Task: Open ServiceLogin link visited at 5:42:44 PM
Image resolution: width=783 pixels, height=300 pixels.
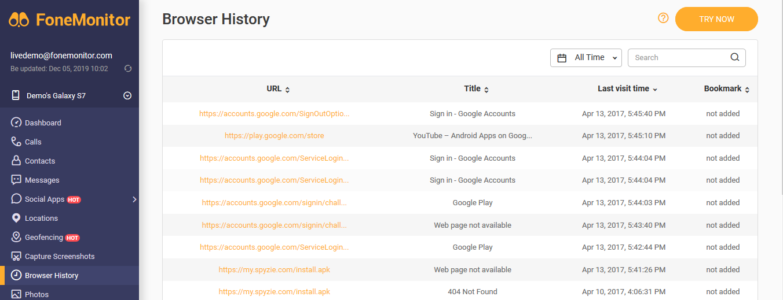Action: point(275,247)
